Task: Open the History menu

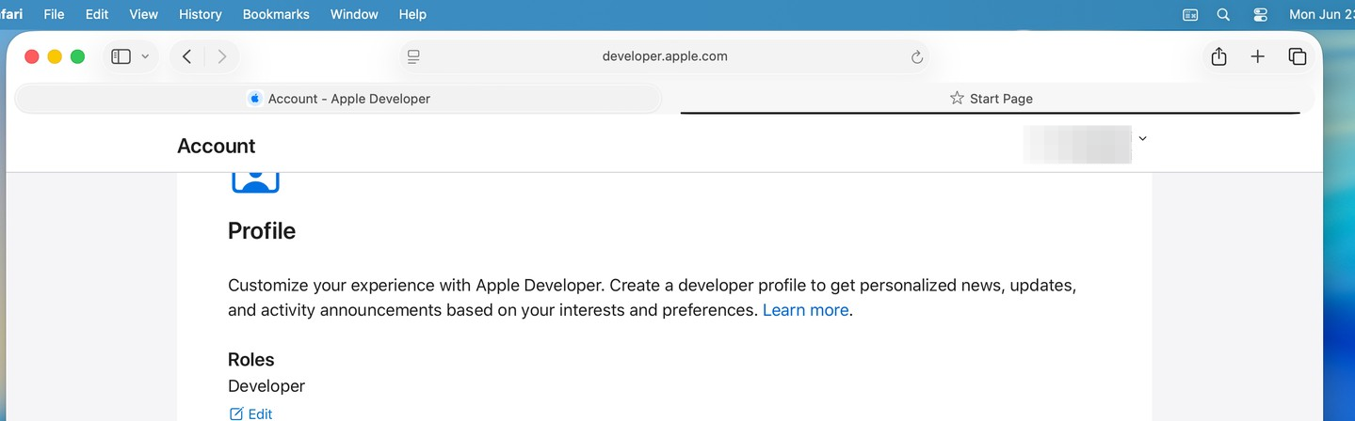Action: (x=200, y=14)
